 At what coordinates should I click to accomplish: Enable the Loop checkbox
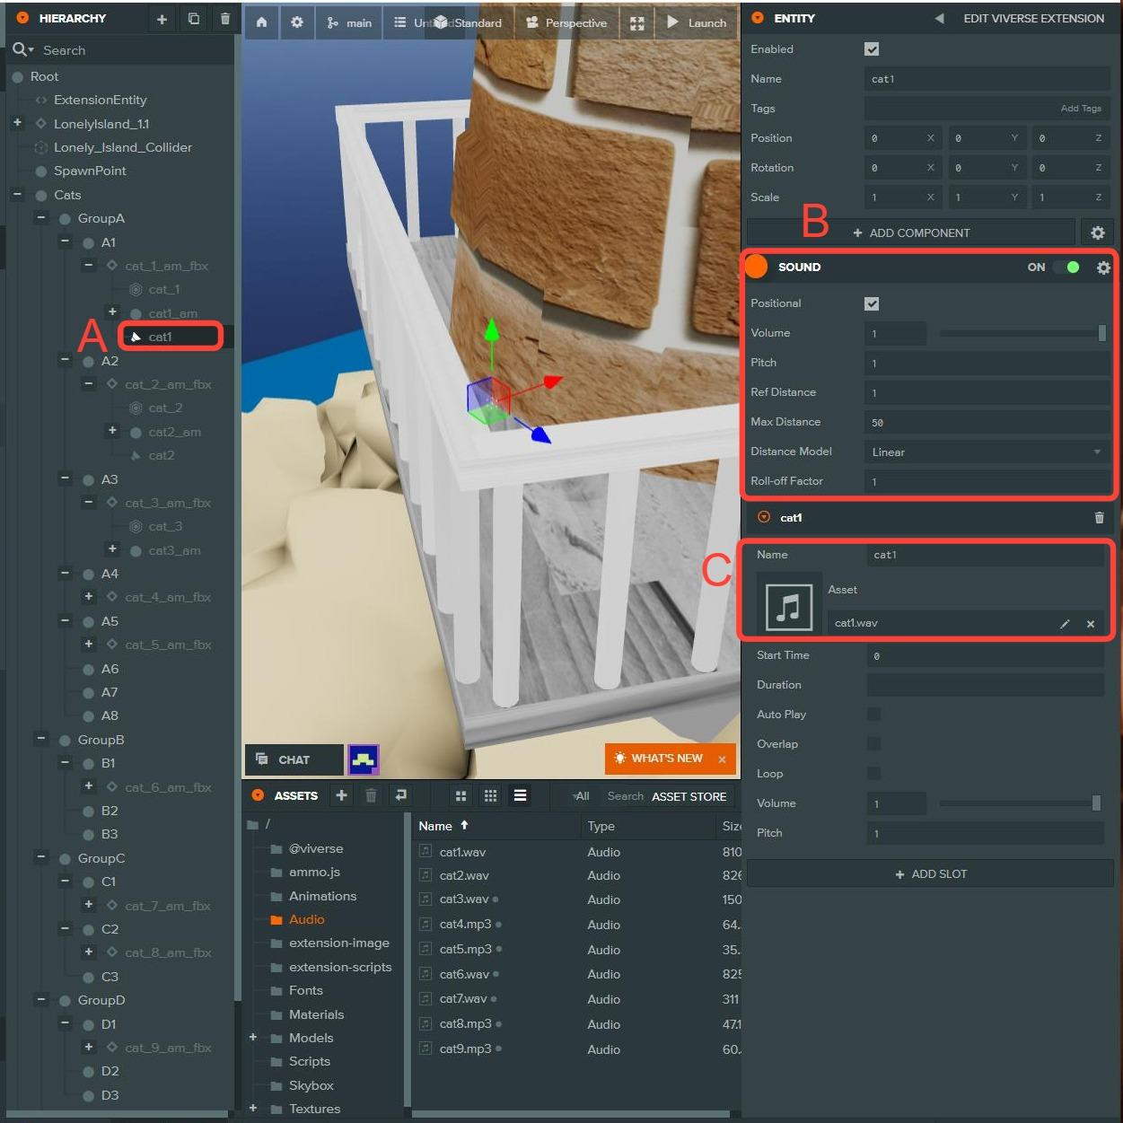pyautogui.click(x=873, y=774)
